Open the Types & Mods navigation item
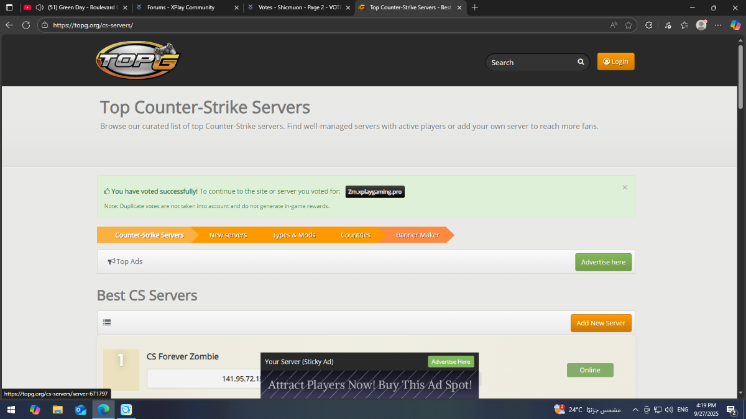Viewport: 746px width, 419px height. click(x=293, y=235)
